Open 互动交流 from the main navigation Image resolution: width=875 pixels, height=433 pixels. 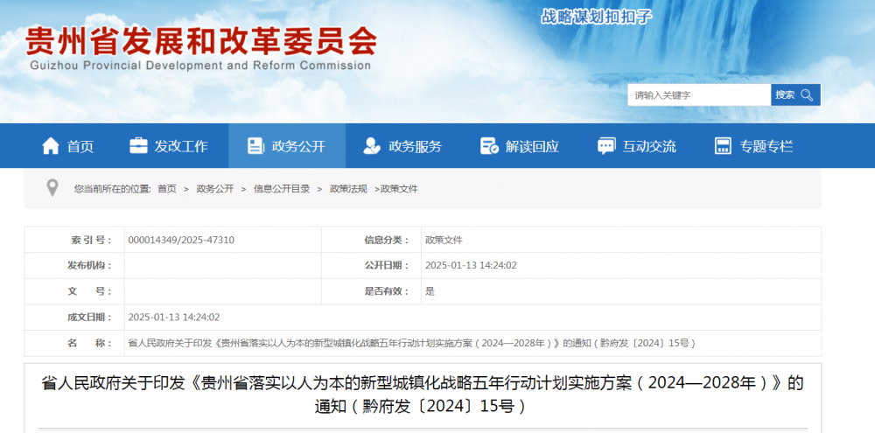(x=648, y=147)
